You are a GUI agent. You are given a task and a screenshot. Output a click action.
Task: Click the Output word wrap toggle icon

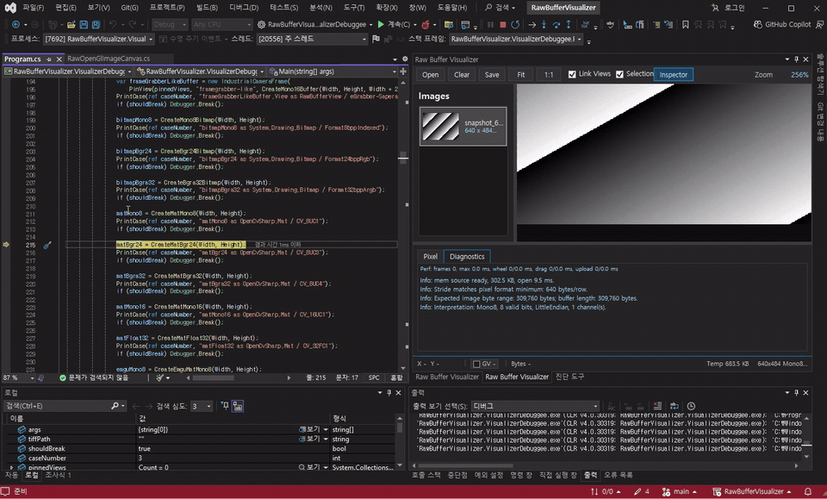(674, 406)
